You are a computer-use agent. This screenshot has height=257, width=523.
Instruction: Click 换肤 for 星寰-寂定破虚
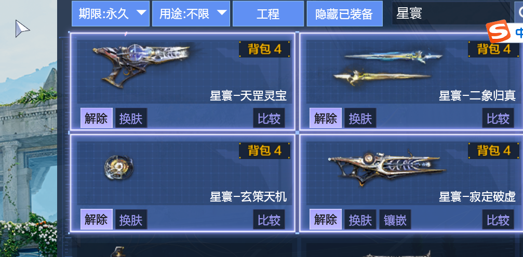(360, 219)
